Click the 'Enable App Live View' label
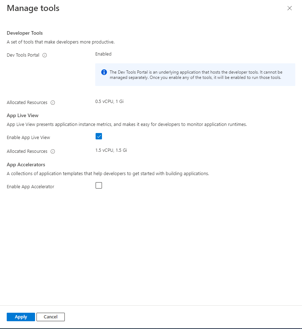Screen dimensions: 302x329 point(28,137)
